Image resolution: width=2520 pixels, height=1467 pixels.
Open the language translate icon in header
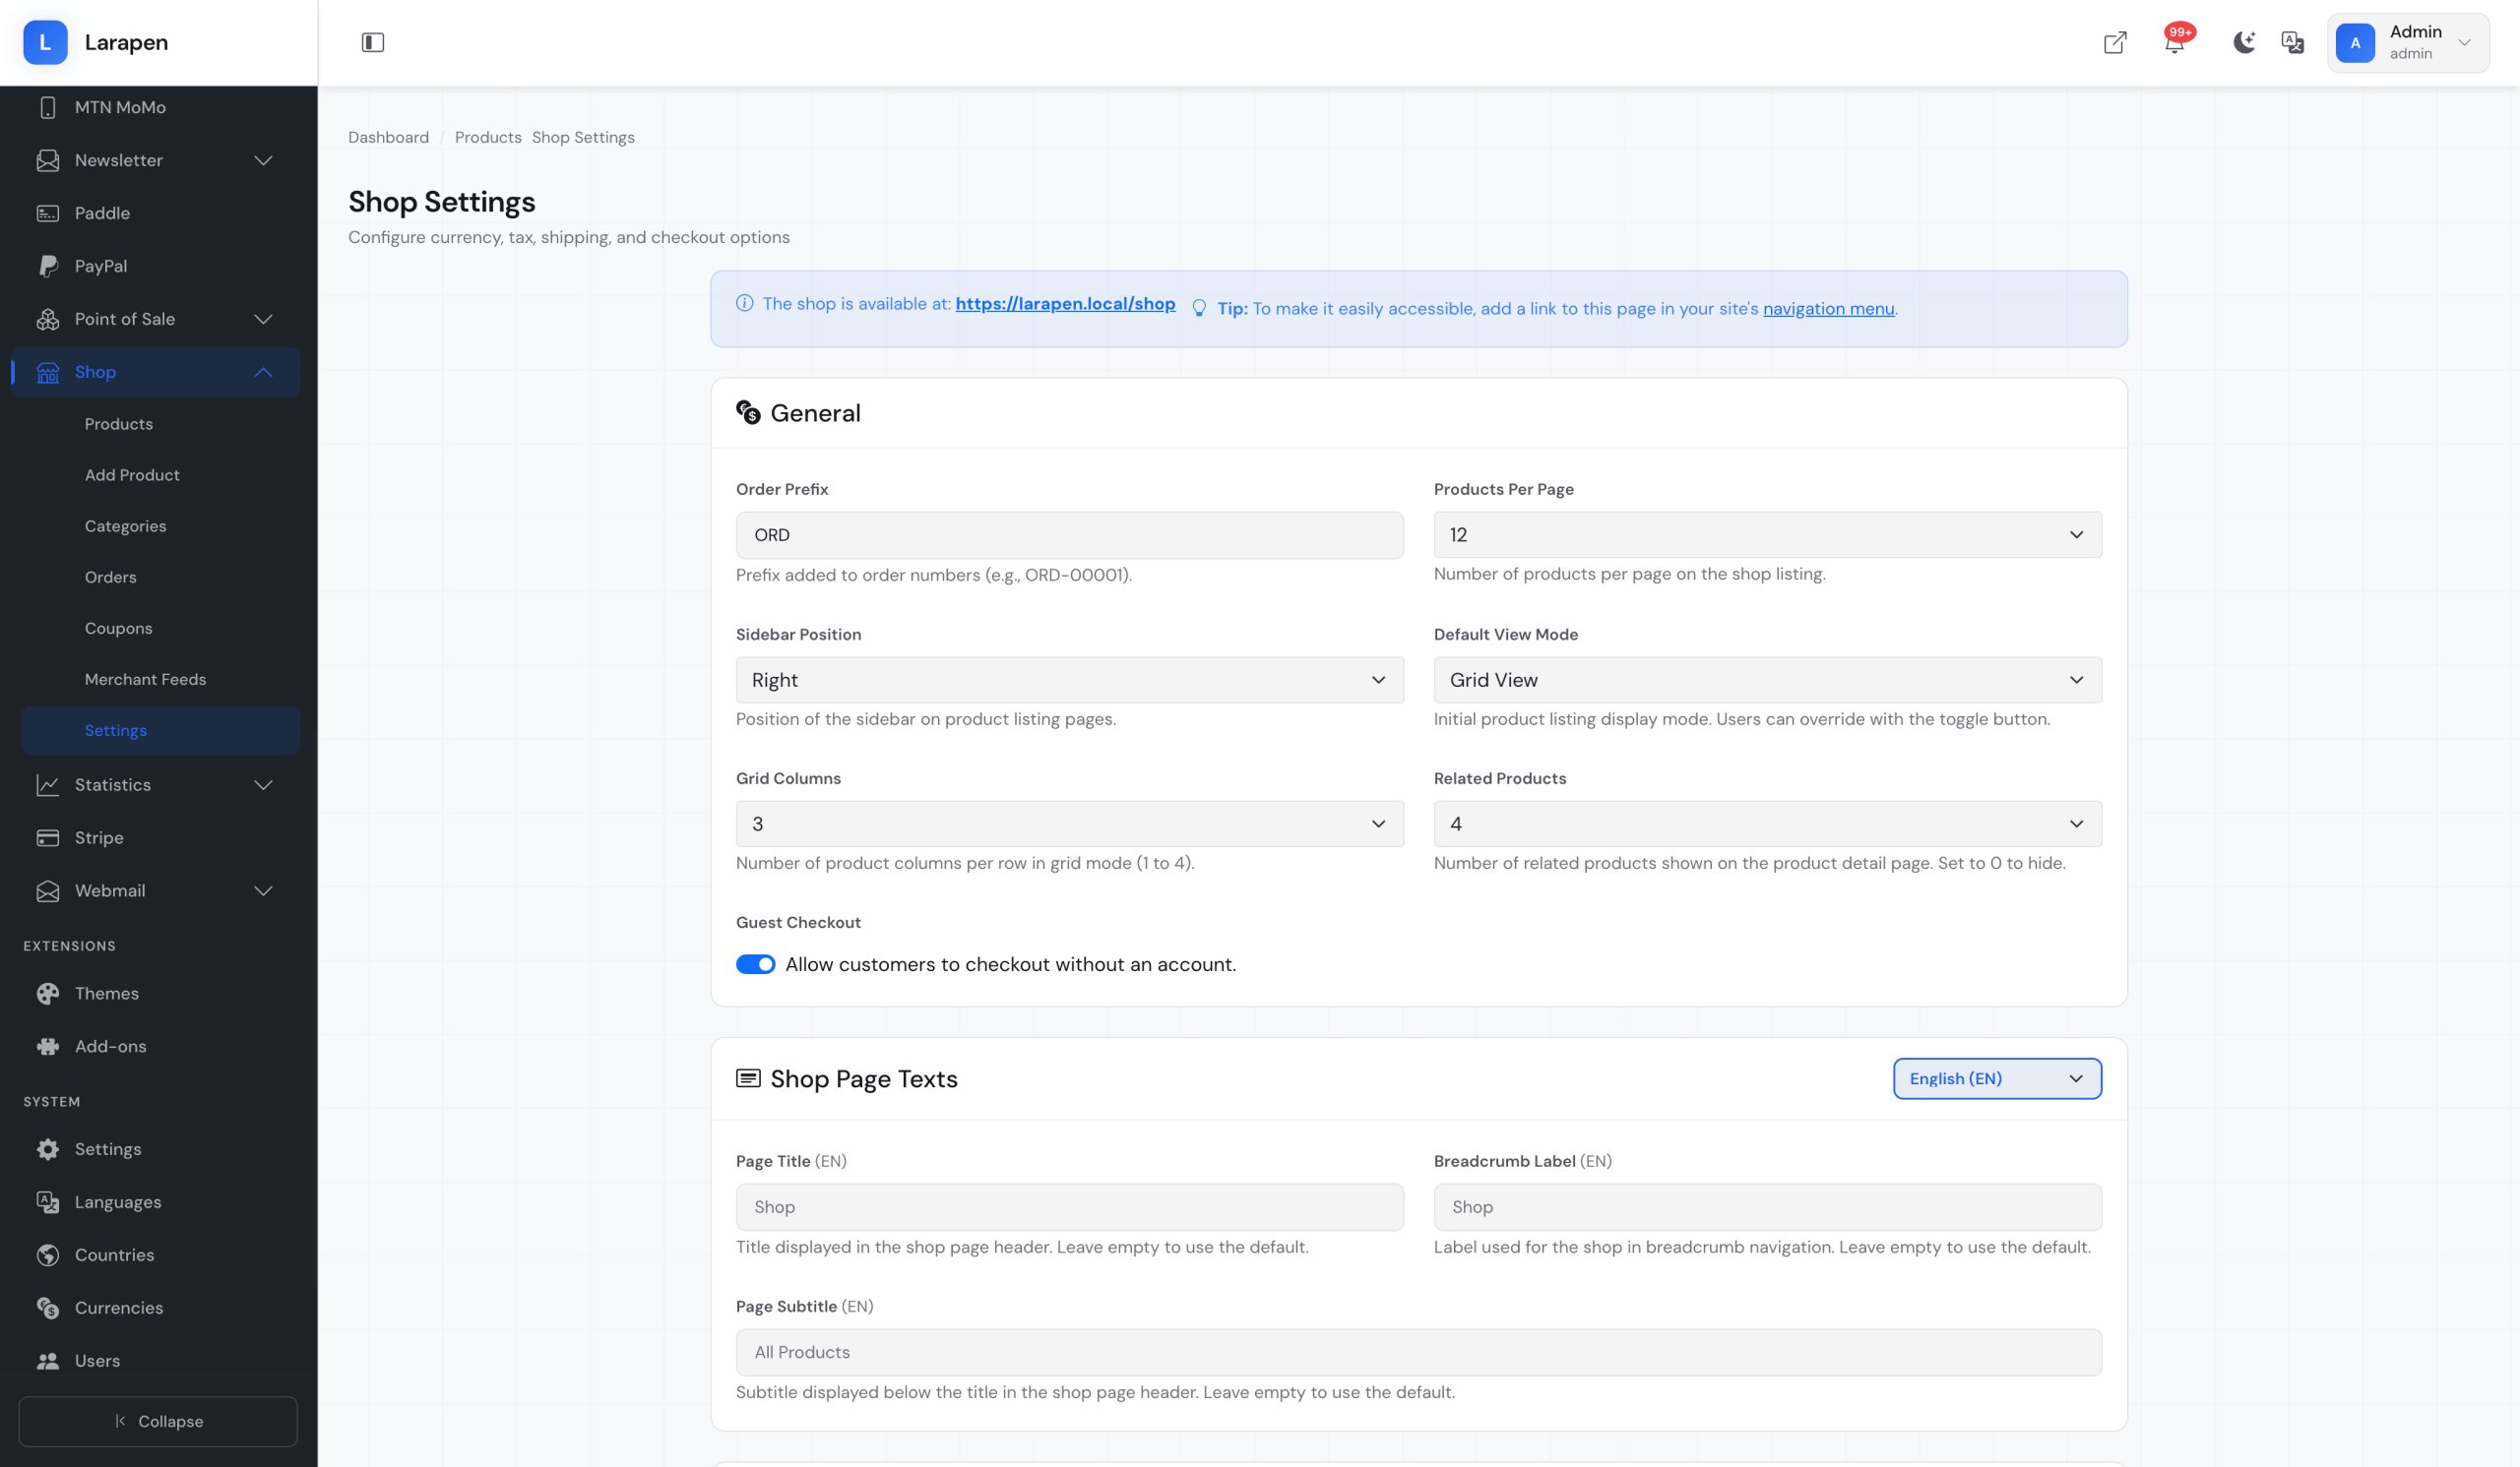pyautogui.click(x=2292, y=42)
